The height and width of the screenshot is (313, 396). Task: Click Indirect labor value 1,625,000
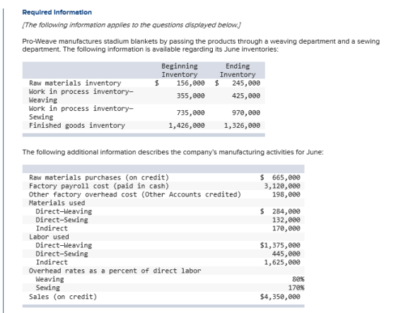282,262
